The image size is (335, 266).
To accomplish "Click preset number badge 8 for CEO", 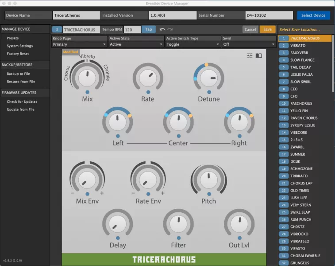I will click(284, 89).
